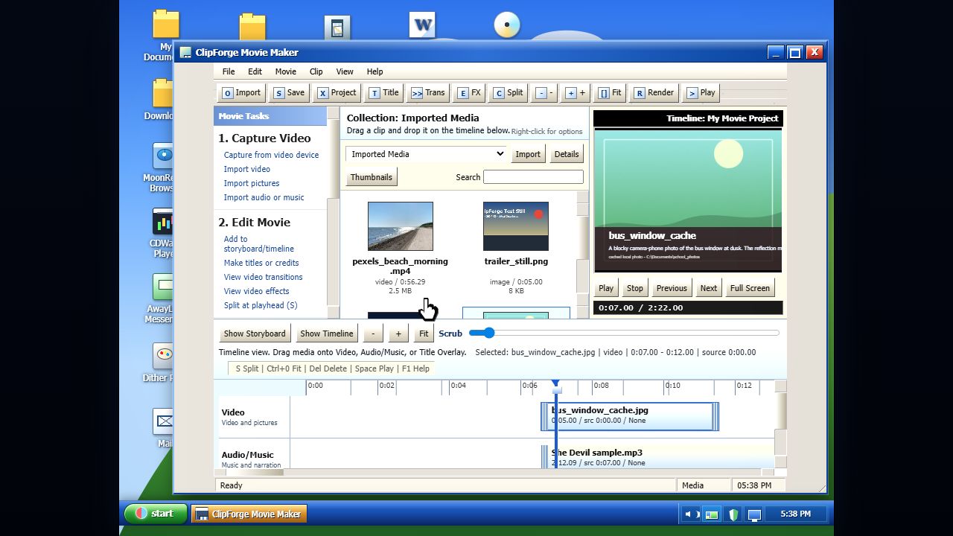Click Show Timeline button
Viewport: 953px width, 536px height.
326,334
